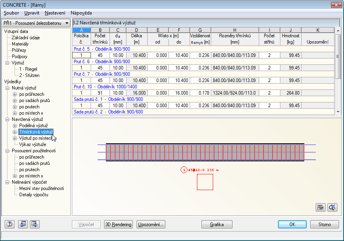Expand the 'po sadách prutů' node under Nutná výztuž

click(x=15, y=100)
